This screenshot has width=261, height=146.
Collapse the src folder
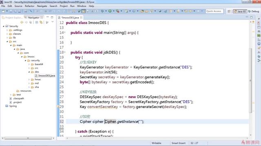(x=7, y=41)
